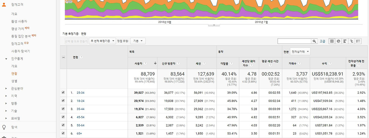The height and width of the screenshot is (138, 369).
Task: Uncheck the 65+ row checkbox
Action: point(63,133)
